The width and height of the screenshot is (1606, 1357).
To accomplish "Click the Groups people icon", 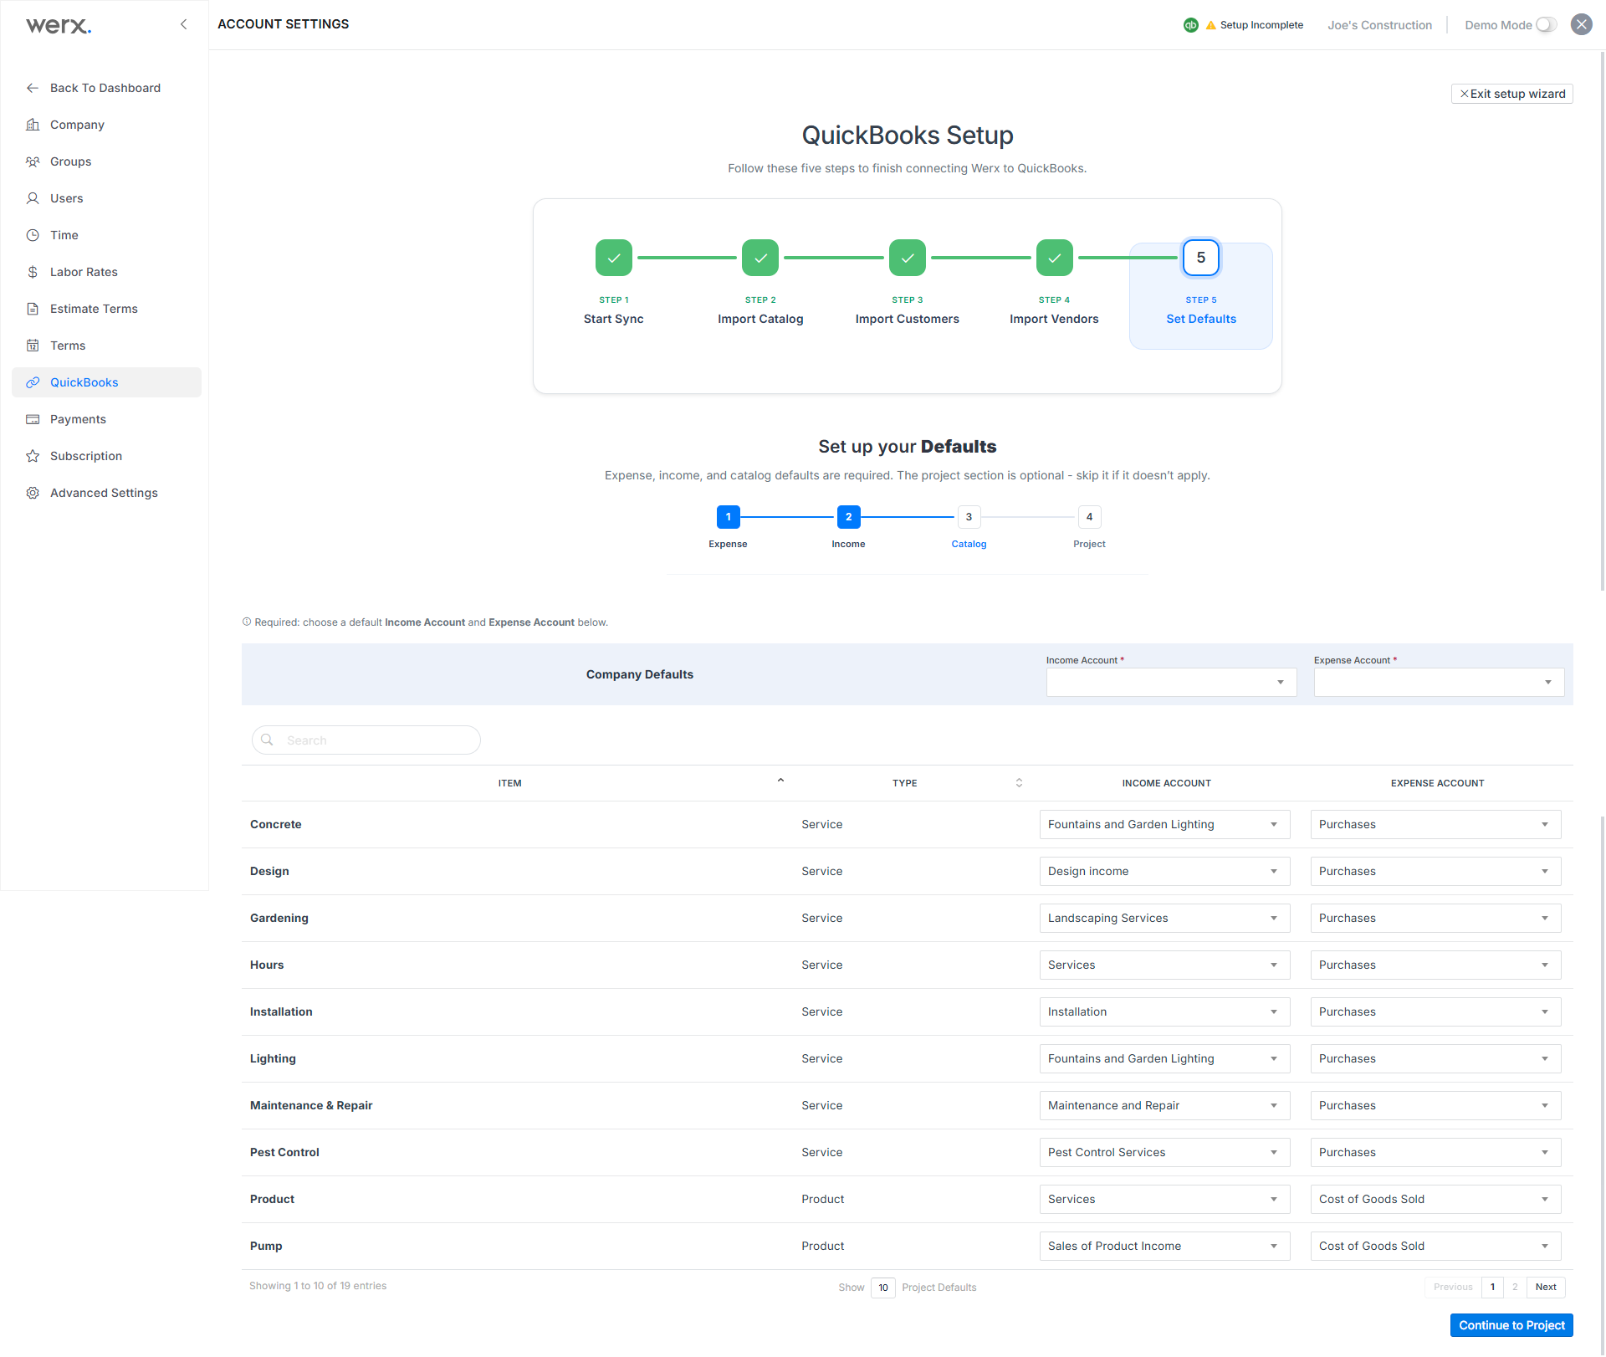I will [33, 161].
